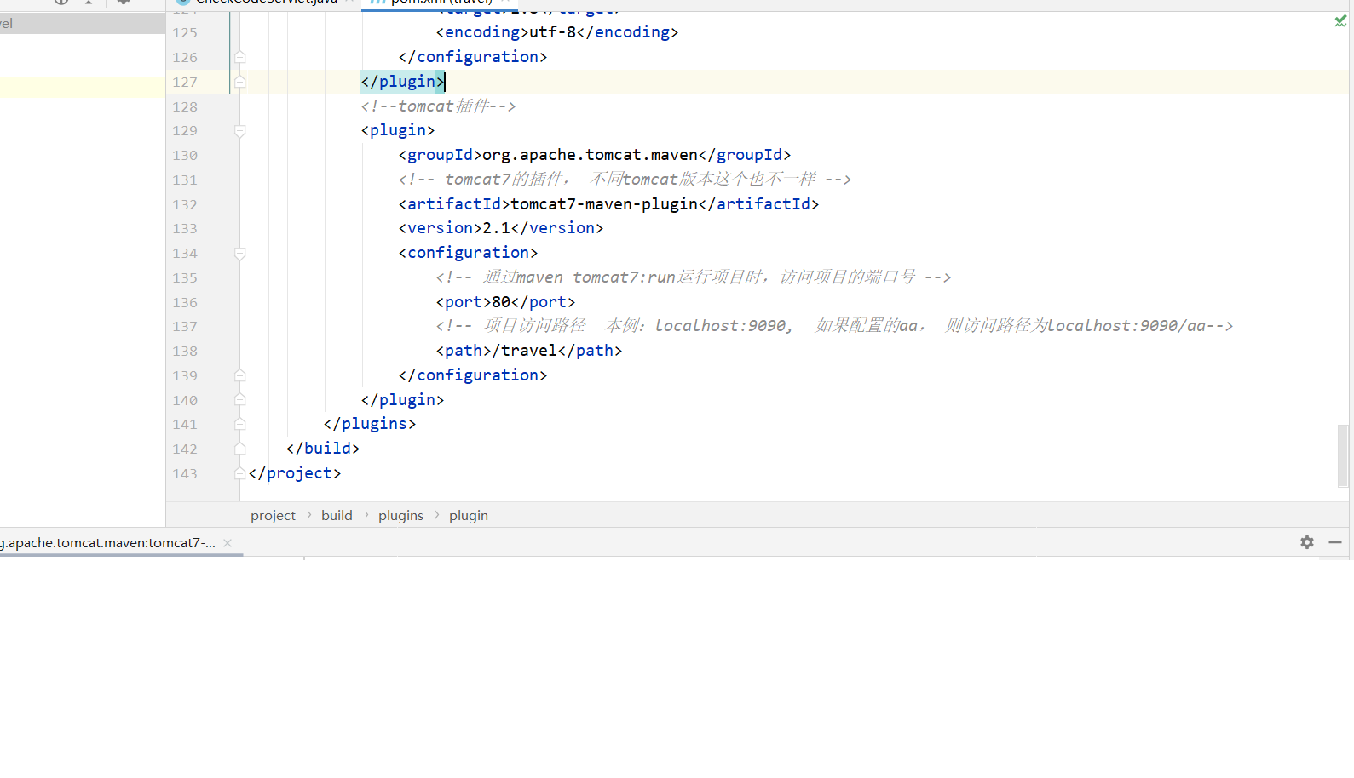Image resolution: width=1354 pixels, height=778 pixels.
Task: Click line number 138 in the gutter
Action: click(185, 352)
